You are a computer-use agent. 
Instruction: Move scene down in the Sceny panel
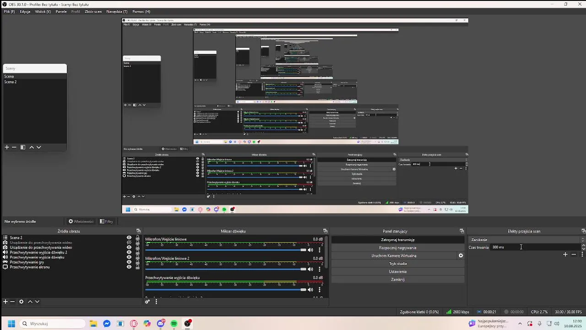point(39,147)
